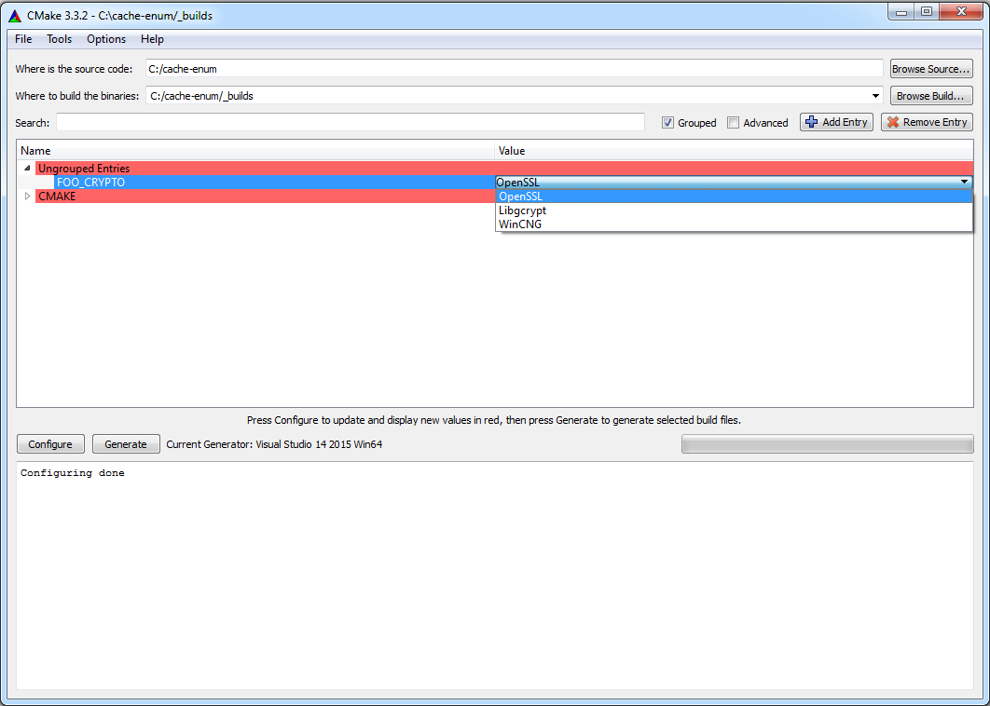Viewport: 990px width, 706px height.
Task: Expand the CMAKE group in the entries list
Action: [27, 196]
